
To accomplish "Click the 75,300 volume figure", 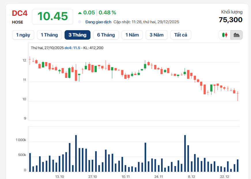I will pos(231,20).
